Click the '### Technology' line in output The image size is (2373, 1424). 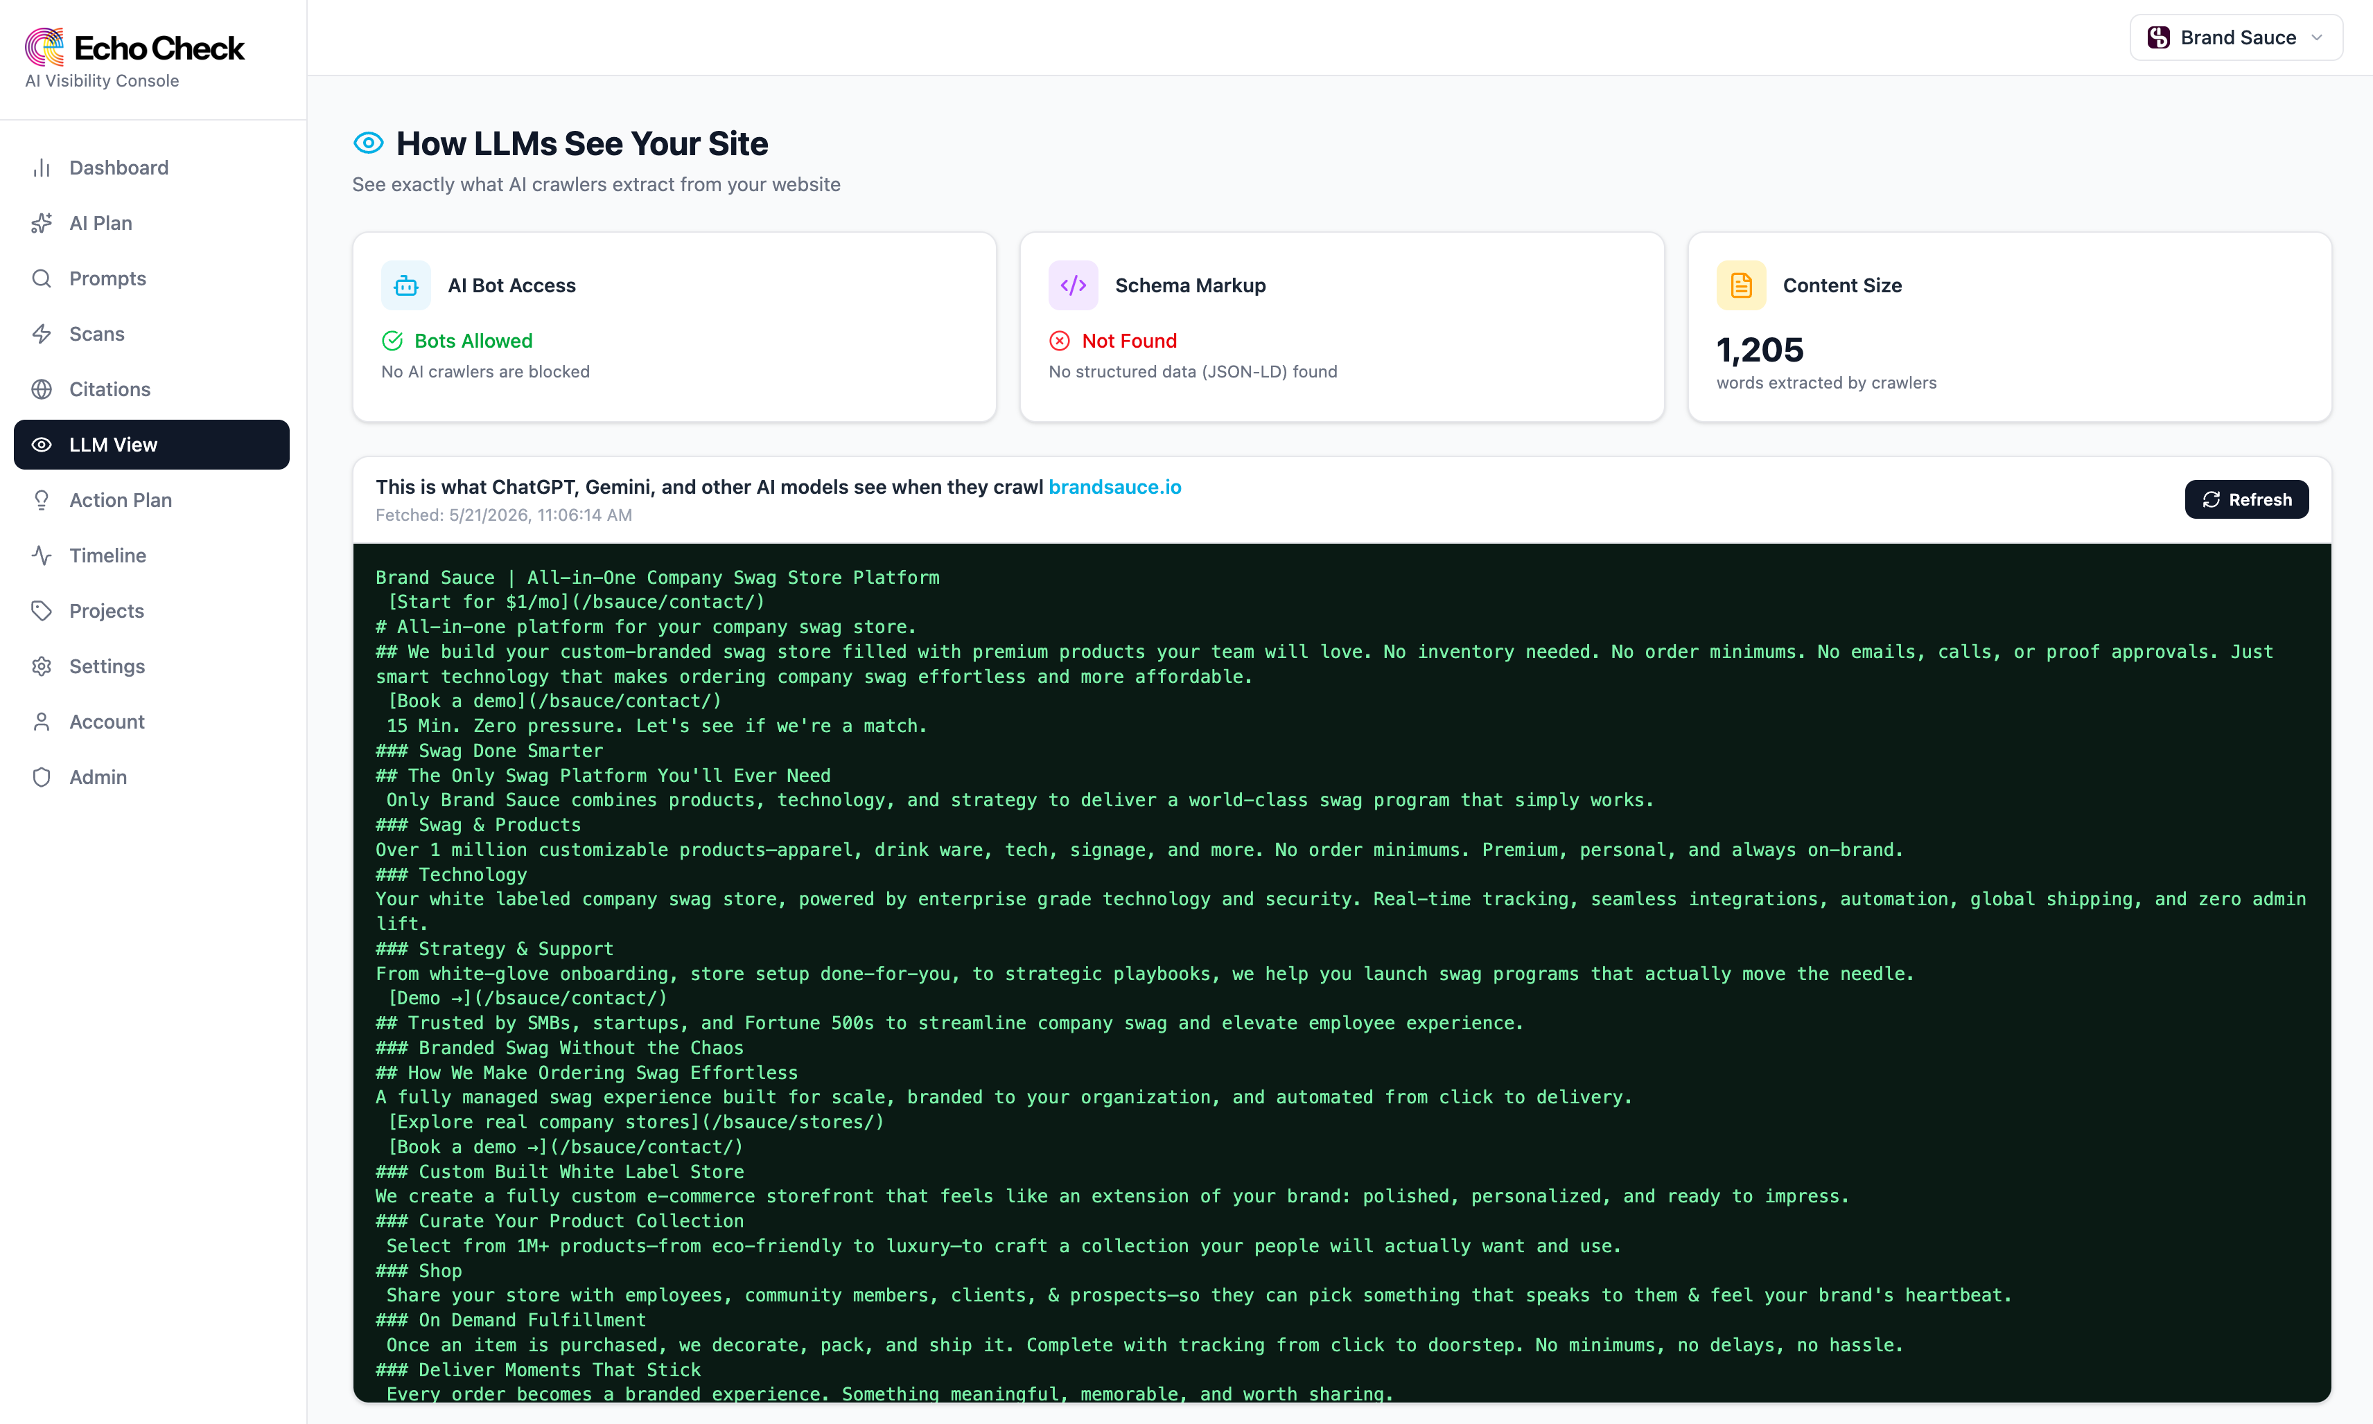[451, 874]
